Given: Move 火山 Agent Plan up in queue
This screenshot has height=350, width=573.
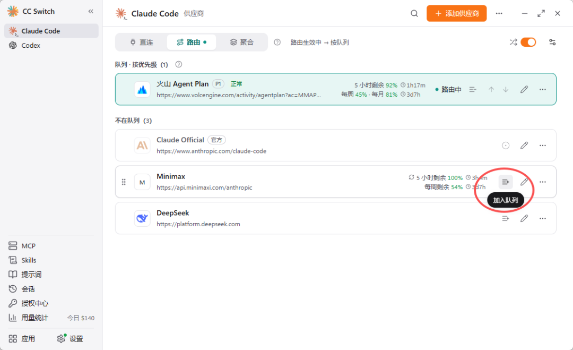Looking at the screenshot, I should tap(491, 89).
